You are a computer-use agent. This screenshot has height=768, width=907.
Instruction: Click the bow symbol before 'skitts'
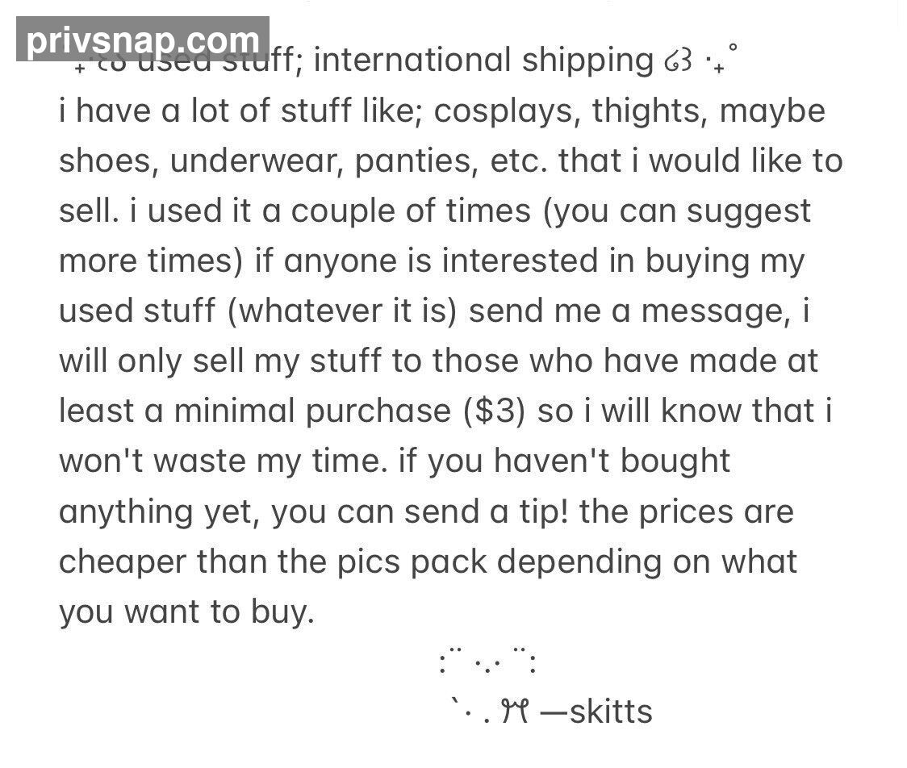point(516,712)
